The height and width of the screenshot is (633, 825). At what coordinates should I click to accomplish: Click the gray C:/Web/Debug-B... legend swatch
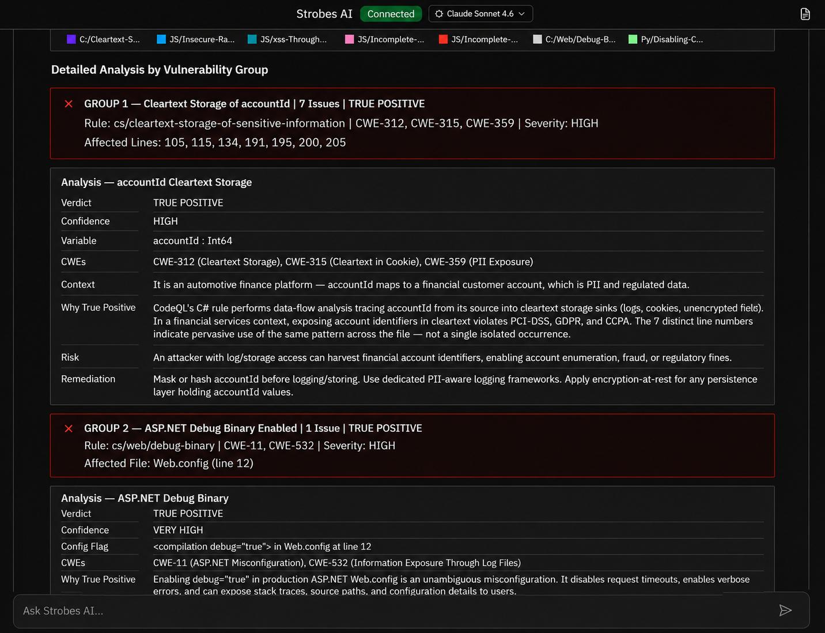click(x=538, y=39)
